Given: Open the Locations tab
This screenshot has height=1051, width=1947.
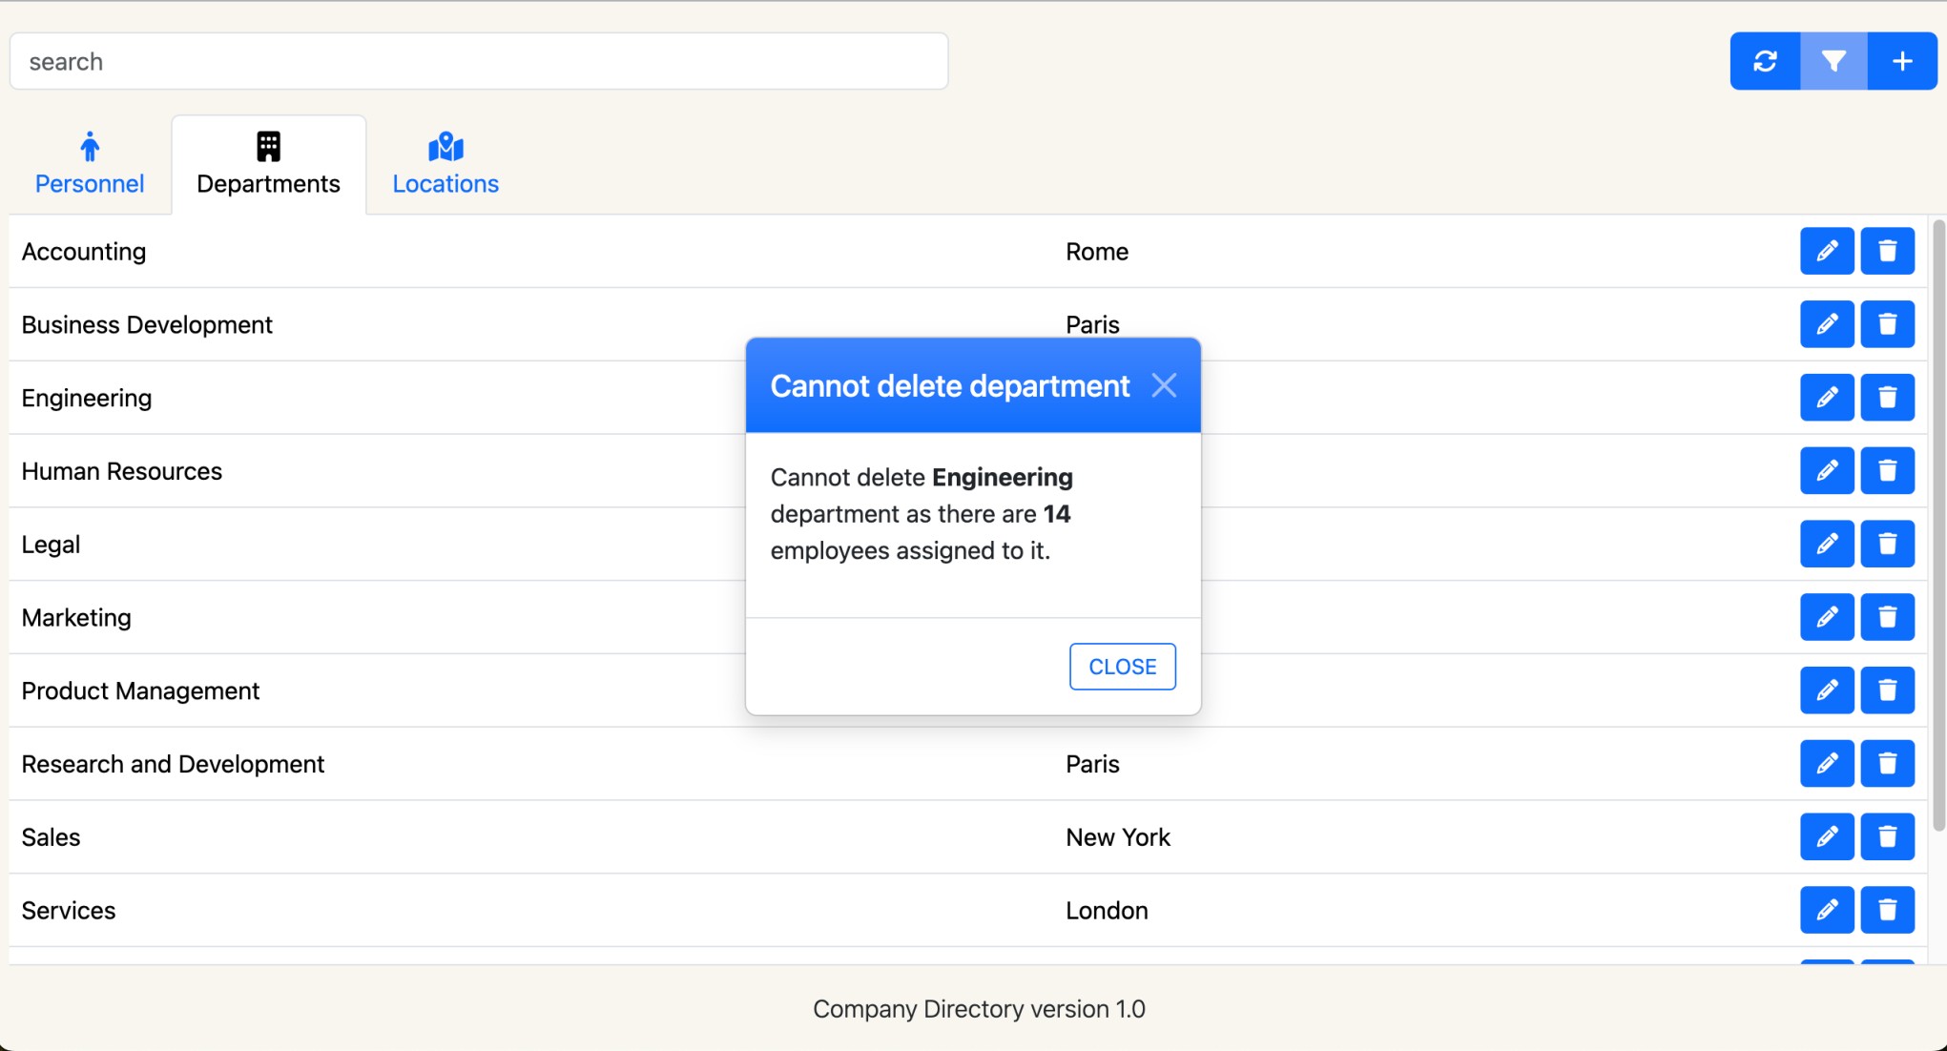Looking at the screenshot, I should (445, 164).
